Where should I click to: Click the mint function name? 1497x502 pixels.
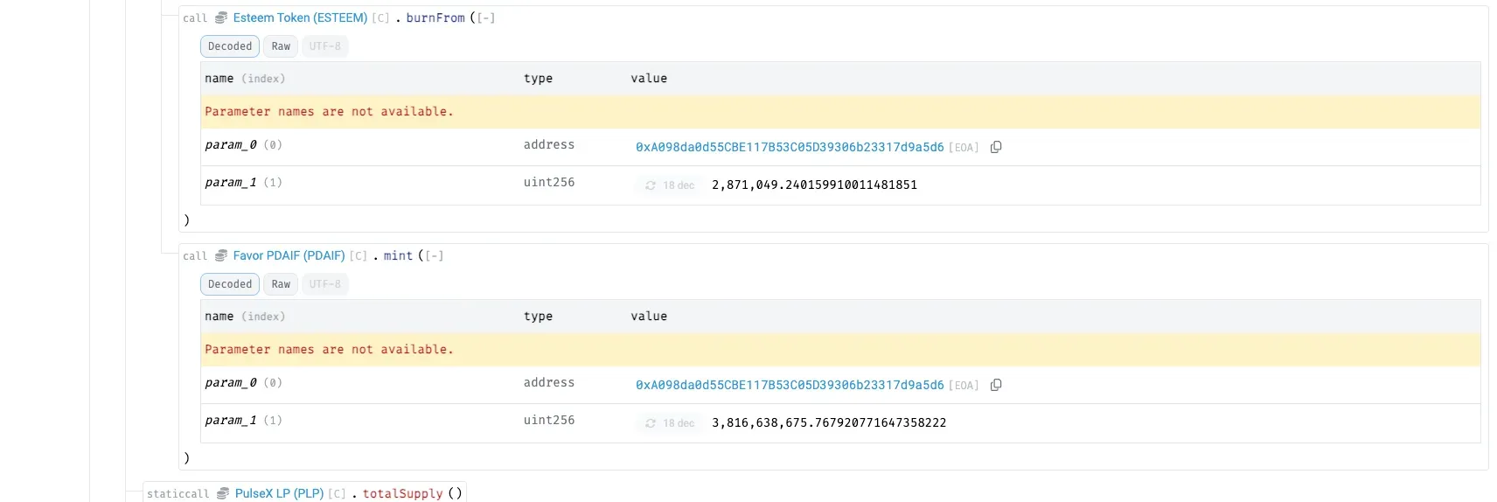coord(398,255)
